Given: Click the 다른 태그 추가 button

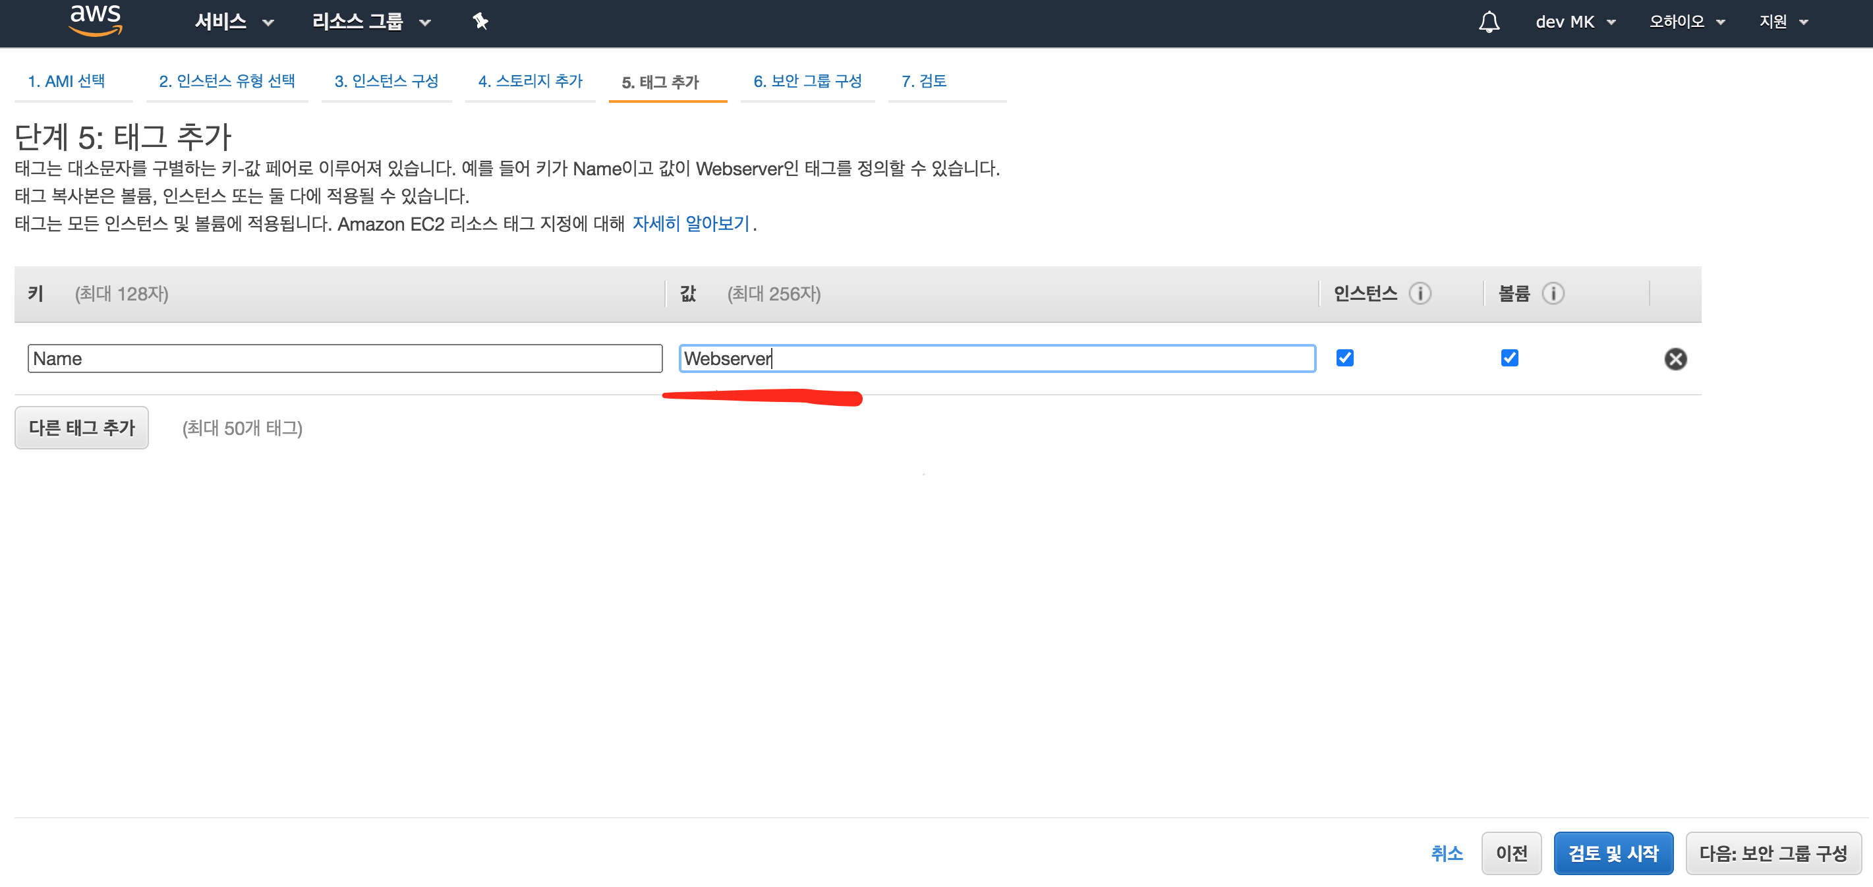Looking at the screenshot, I should point(82,428).
